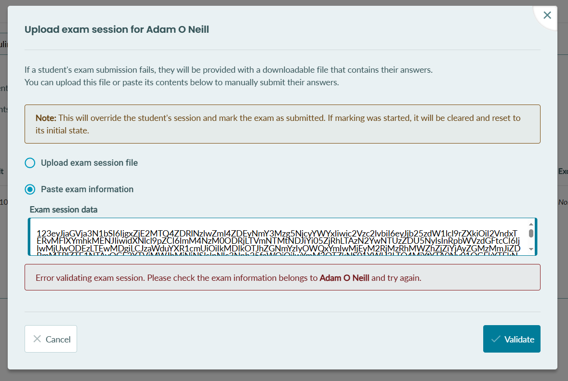Click the checkmark icon on Validate button
Image resolution: width=568 pixels, height=381 pixels.
[x=496, y=340]
